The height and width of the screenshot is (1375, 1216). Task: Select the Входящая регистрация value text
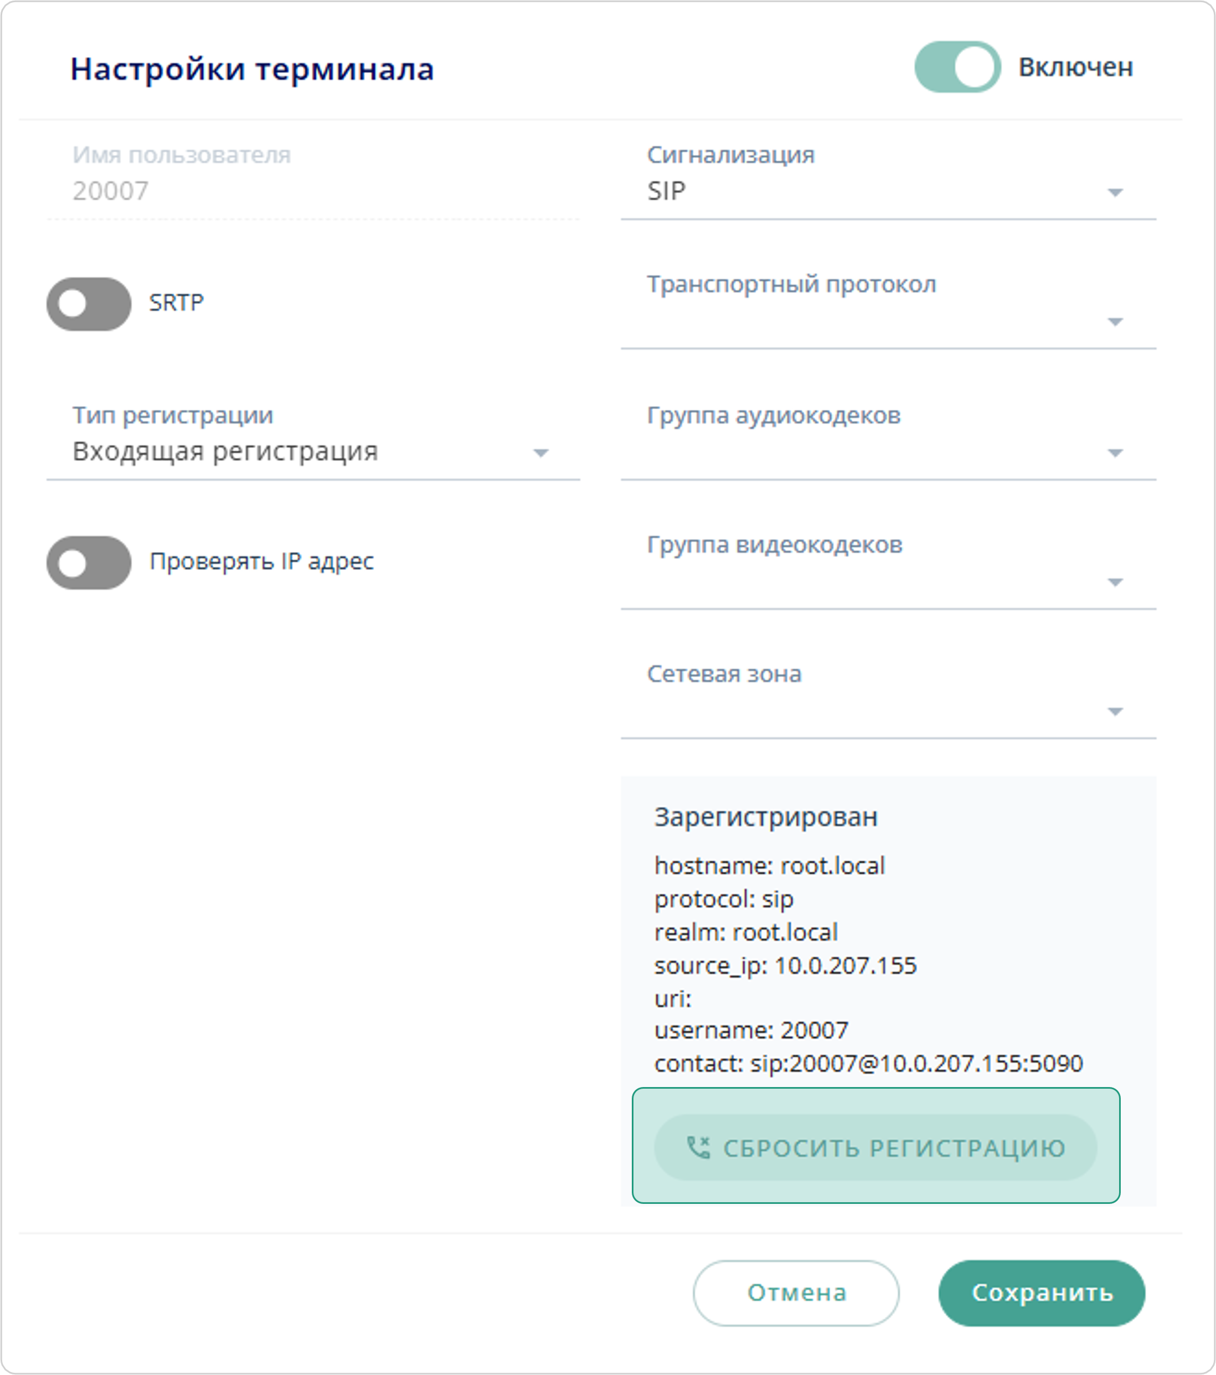click(x=225, y=451)
